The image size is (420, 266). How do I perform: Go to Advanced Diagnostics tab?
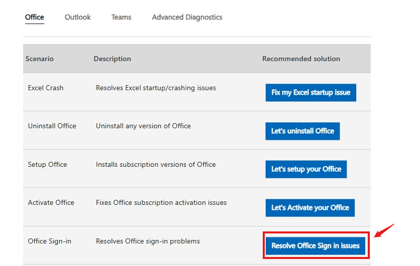coord(187,18)
